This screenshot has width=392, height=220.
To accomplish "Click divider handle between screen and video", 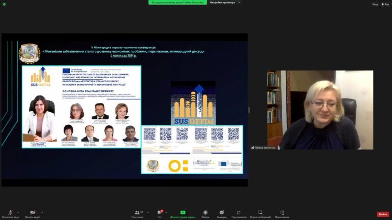I will 249,110.
